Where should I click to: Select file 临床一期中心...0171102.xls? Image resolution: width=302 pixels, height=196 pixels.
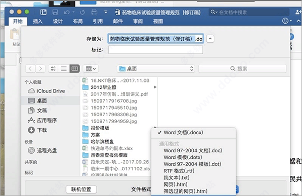[116, 169]
